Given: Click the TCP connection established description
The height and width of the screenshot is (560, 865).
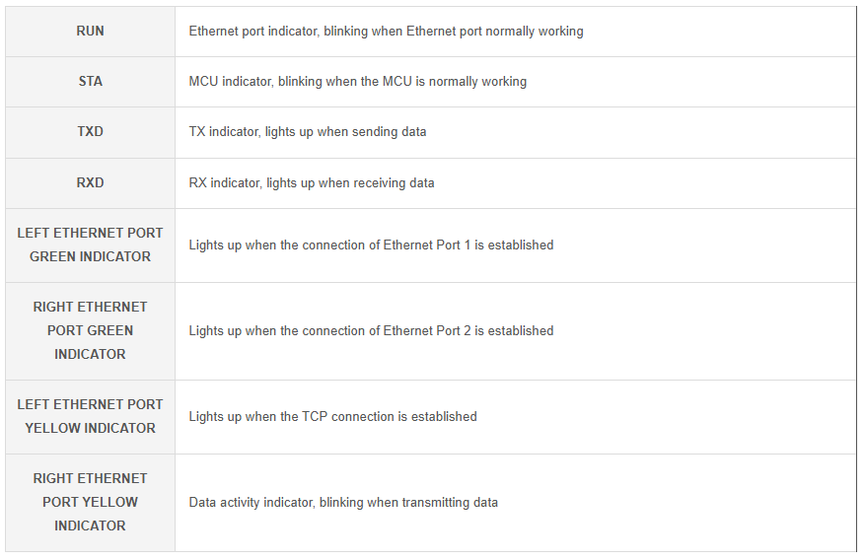Looking at the screenshot, I should coord(332,417).
